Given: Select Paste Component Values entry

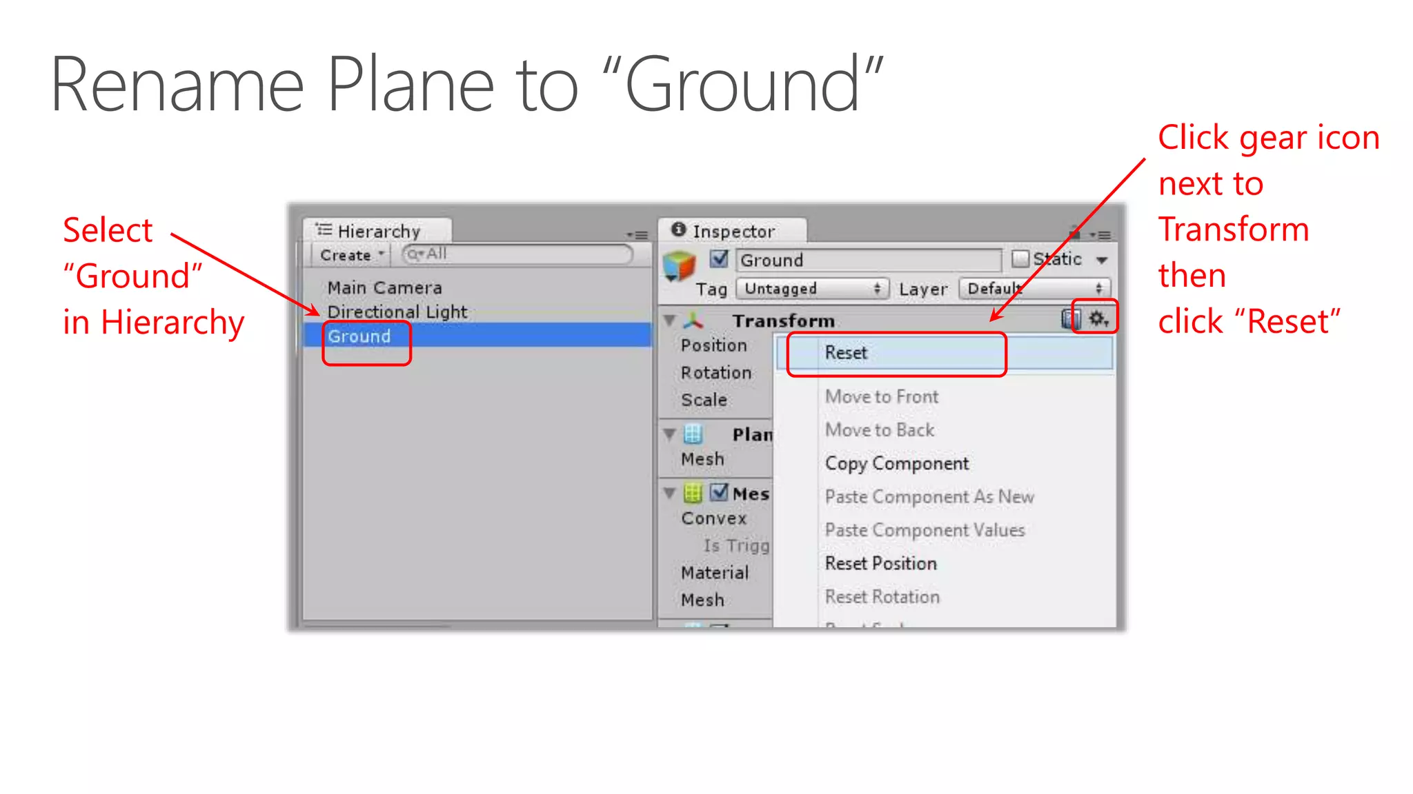Looking at the screenshot, I should [x=925, y=530].
